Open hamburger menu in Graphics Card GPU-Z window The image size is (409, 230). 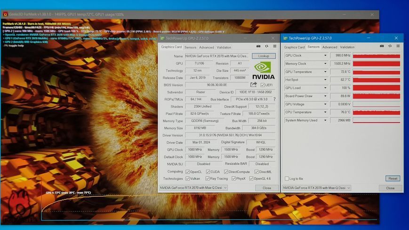(x=275, y=46)
